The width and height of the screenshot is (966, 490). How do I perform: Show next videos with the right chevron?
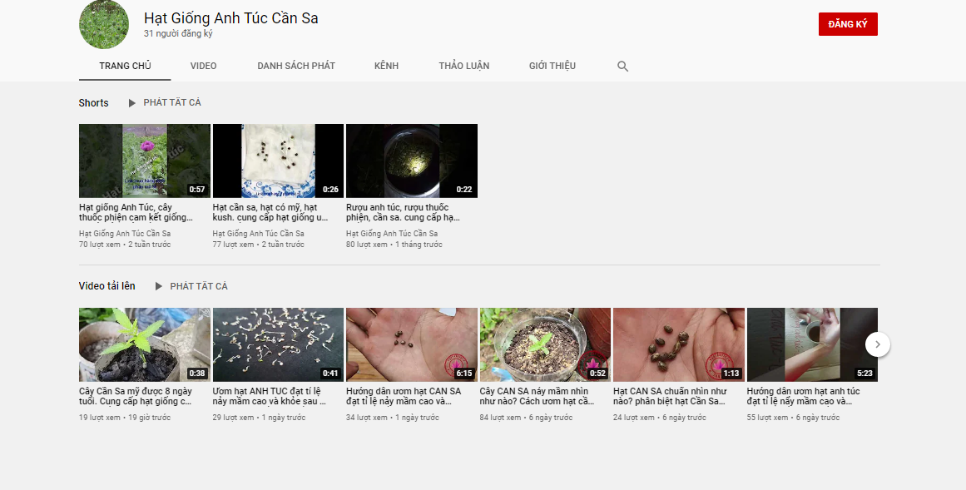[877, 344]
